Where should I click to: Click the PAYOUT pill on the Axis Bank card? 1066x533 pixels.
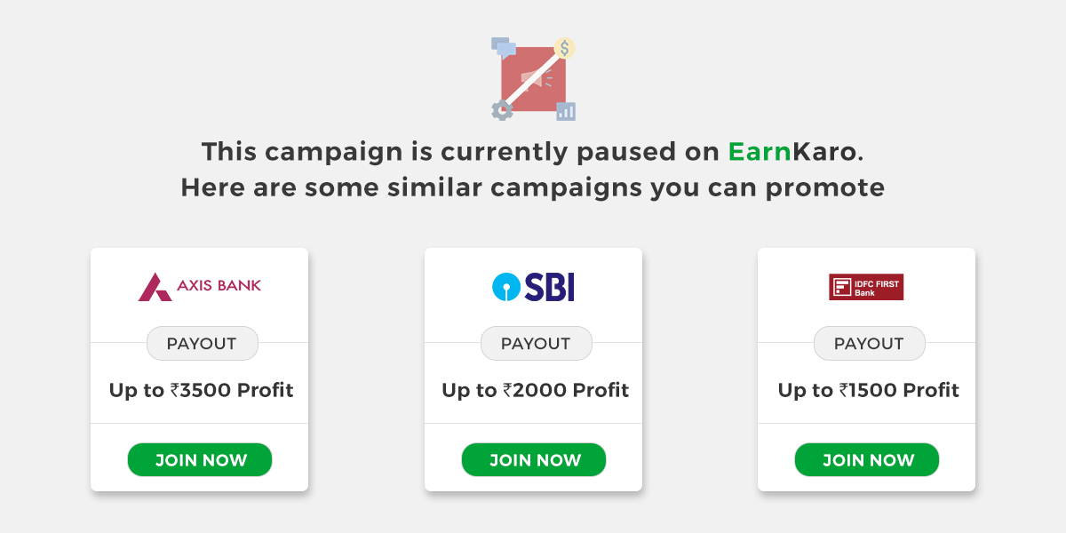click(x=202, y=343)
